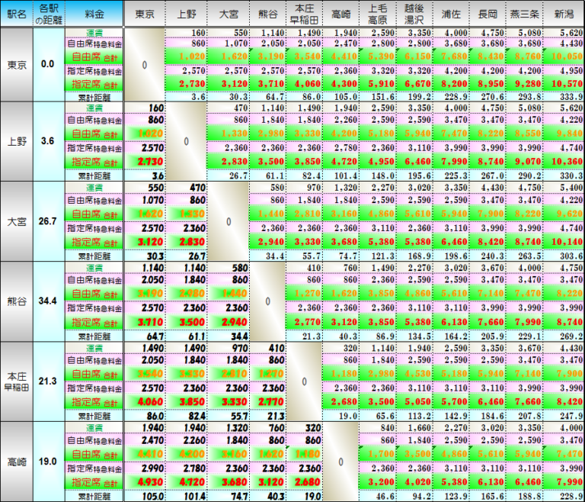The width and height of the screenshot is (585, 502).
Task: Select the 10,050 unreserved seat total cell
Action: pos(564,56)
